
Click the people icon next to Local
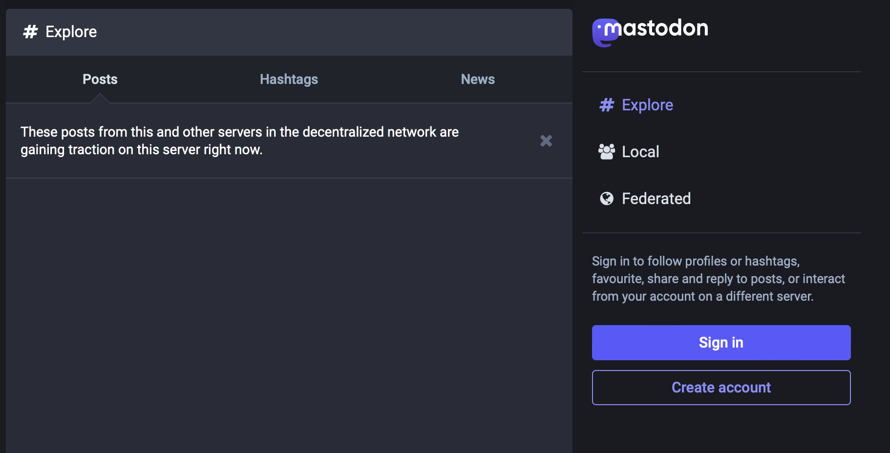pos(607,152)
